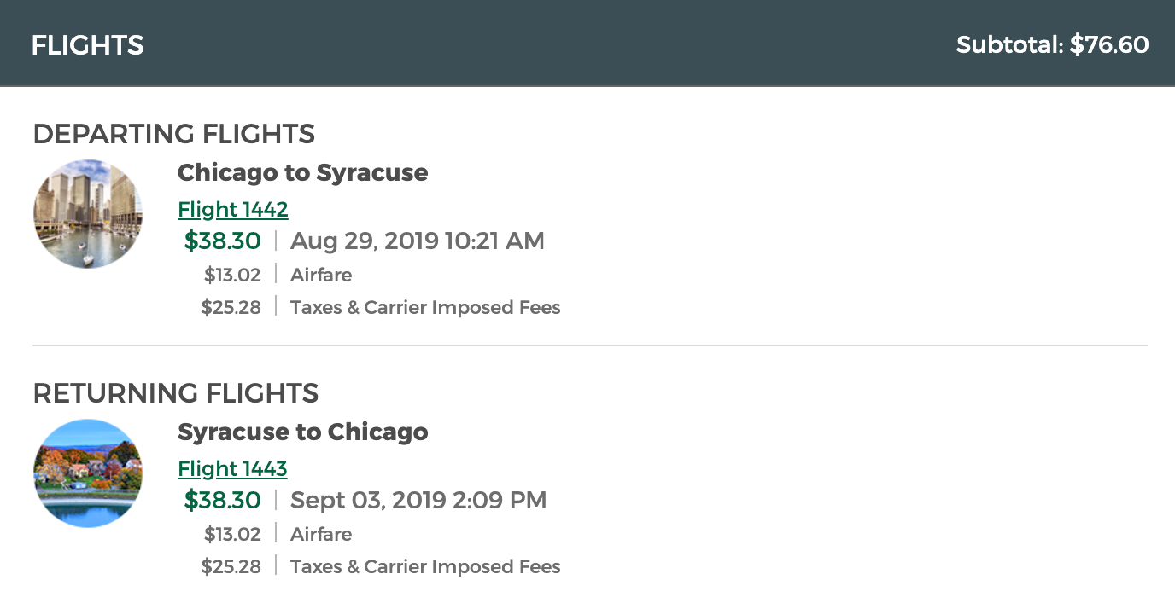Open the Flight 1442 link
The height and width of the screenshot is (609, 1175).
tap(232, 209)
